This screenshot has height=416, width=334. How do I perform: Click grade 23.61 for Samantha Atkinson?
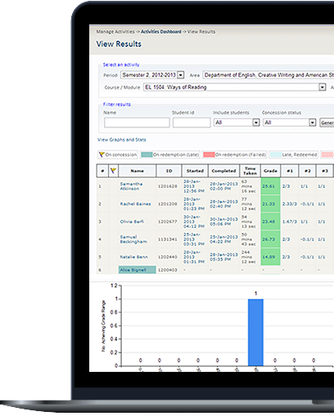coord(269,186)
